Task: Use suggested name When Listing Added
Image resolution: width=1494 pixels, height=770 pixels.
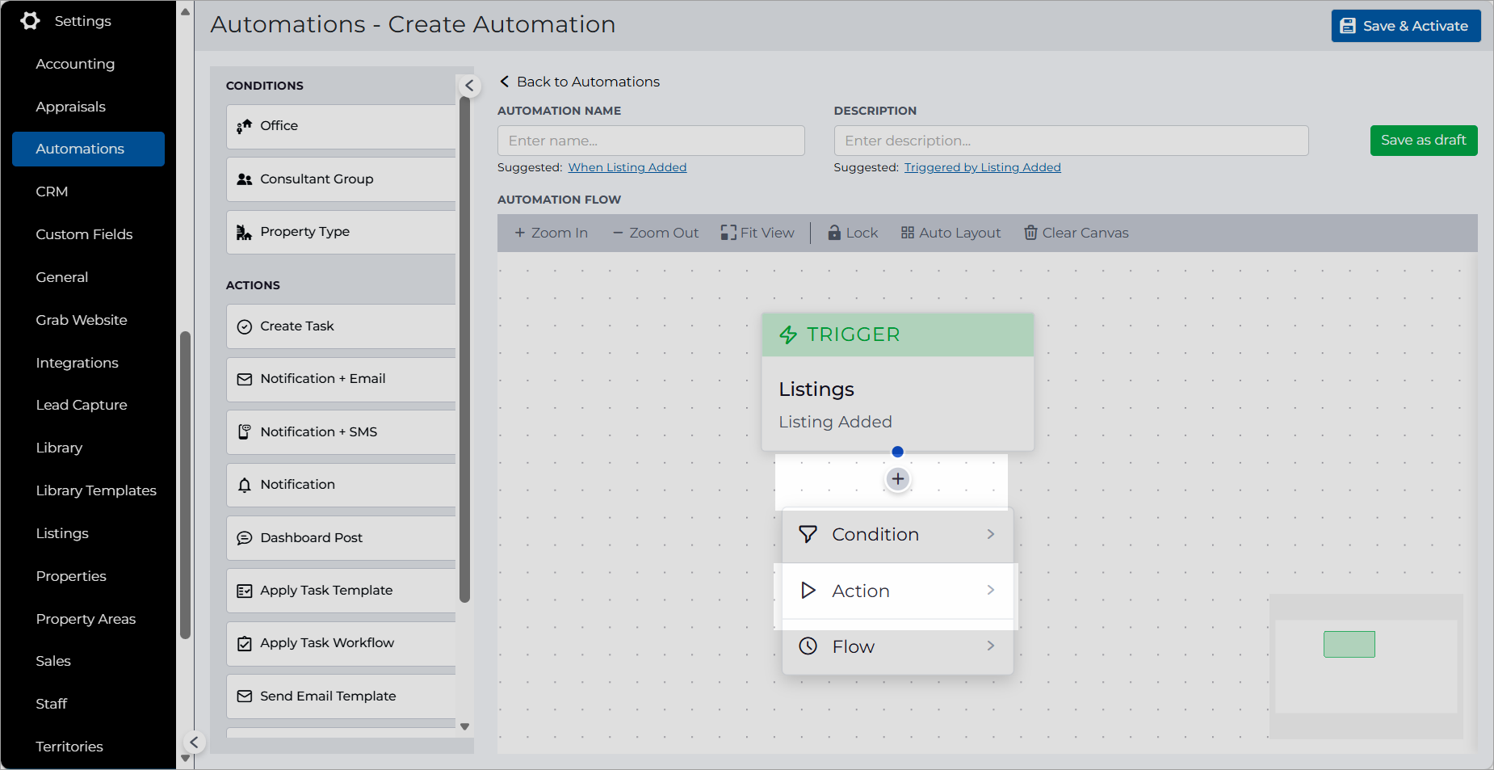Action: point(627,167)
